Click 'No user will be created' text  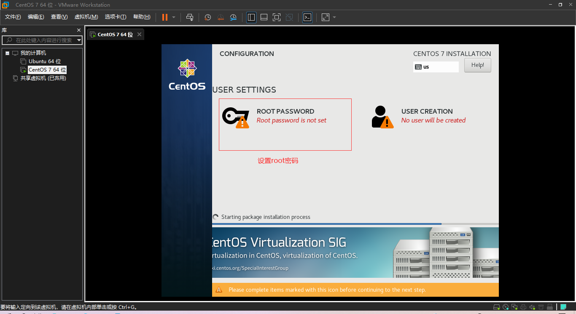(433, 120)
